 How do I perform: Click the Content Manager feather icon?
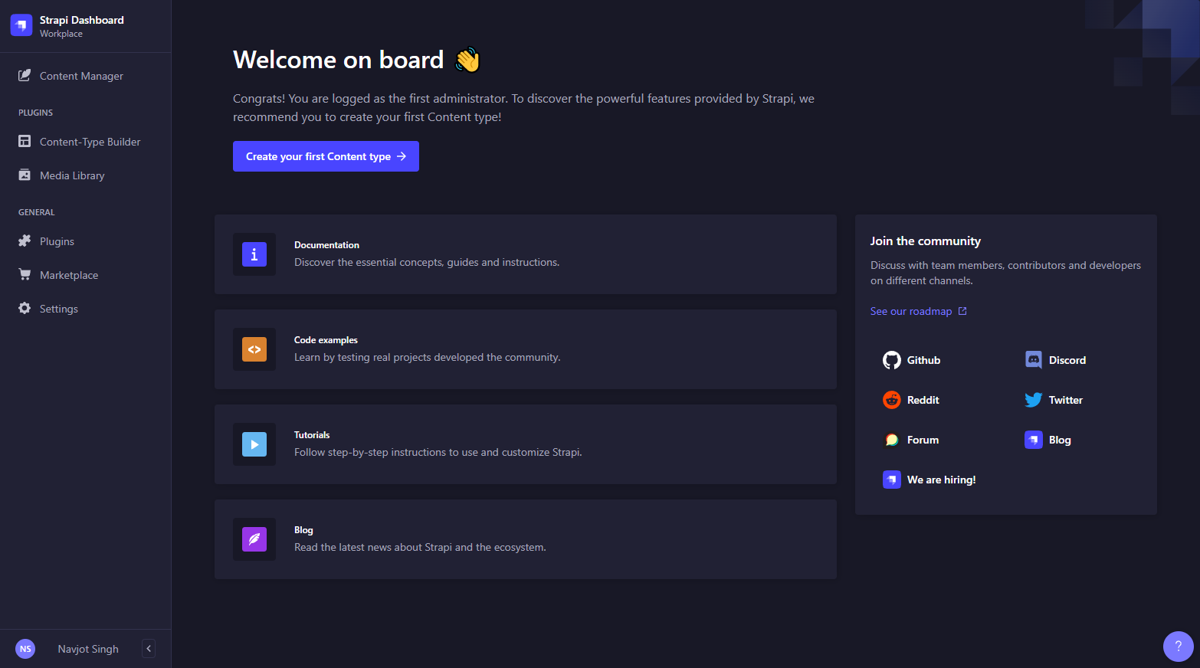(x=25, y=75)
